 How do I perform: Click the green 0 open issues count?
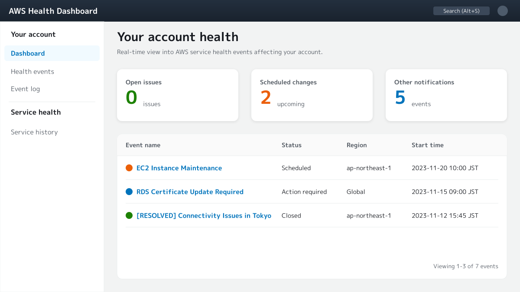(131, 97)
